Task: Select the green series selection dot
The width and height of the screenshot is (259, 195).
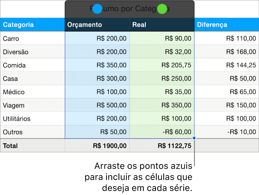Action: 162,9
